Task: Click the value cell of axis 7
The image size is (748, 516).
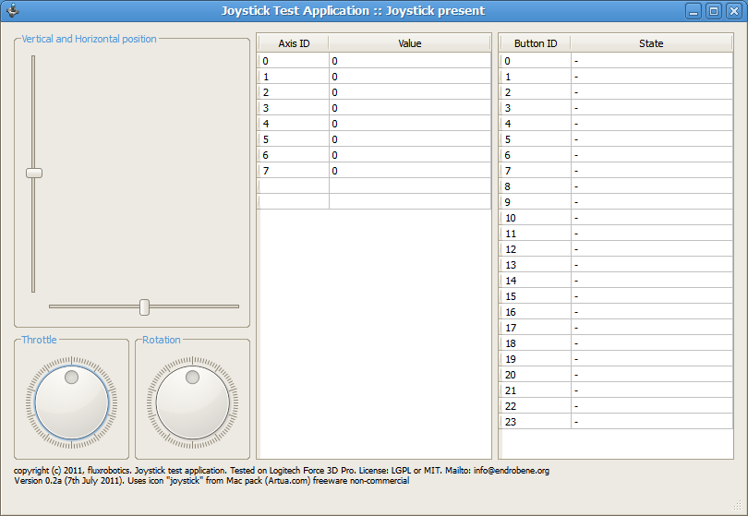Action: 410,171
